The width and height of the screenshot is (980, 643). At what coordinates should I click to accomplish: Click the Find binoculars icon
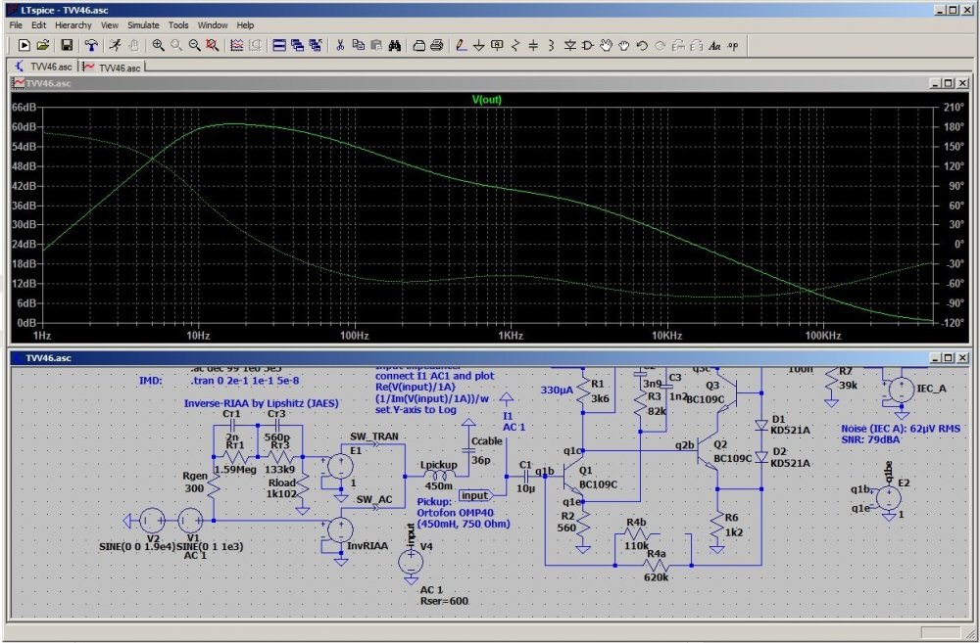pos(394,45)
